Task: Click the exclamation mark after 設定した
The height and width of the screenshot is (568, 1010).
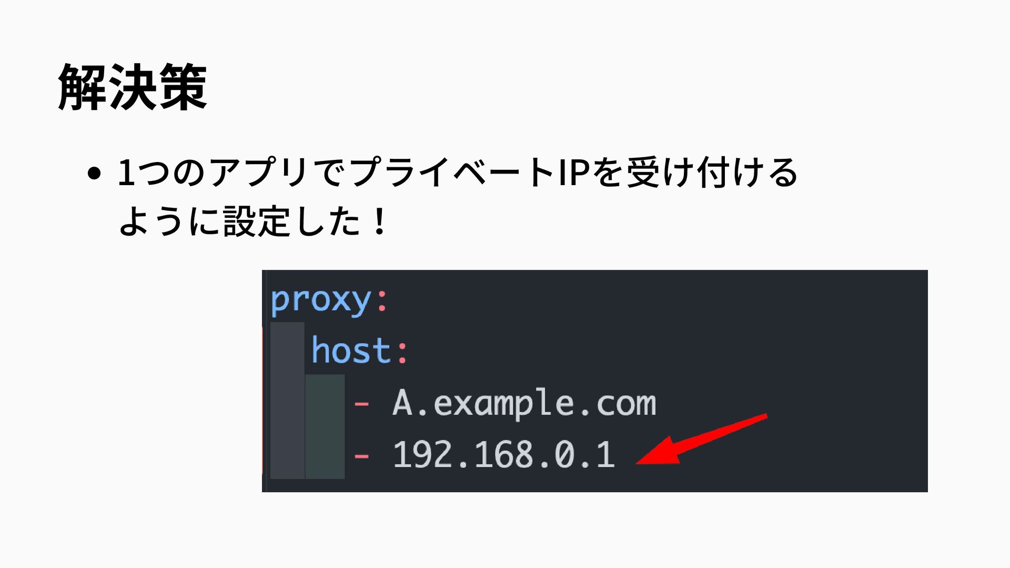Action: (379, 221)
